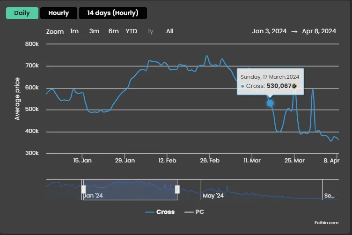Grab the right navigator range handle
Viewport: 352px width, 235px height.
pyautogui.click(x=177, y=190)
